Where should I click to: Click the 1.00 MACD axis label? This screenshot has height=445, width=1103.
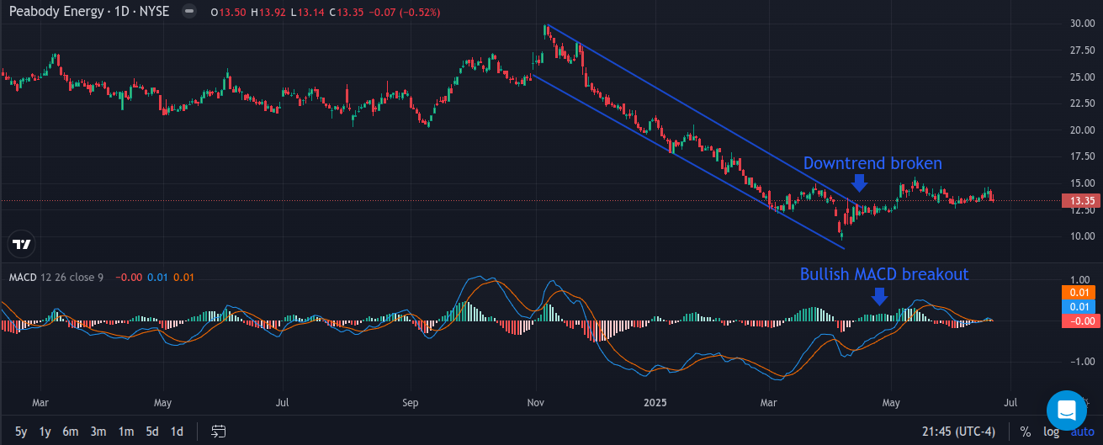point(1081,280)
